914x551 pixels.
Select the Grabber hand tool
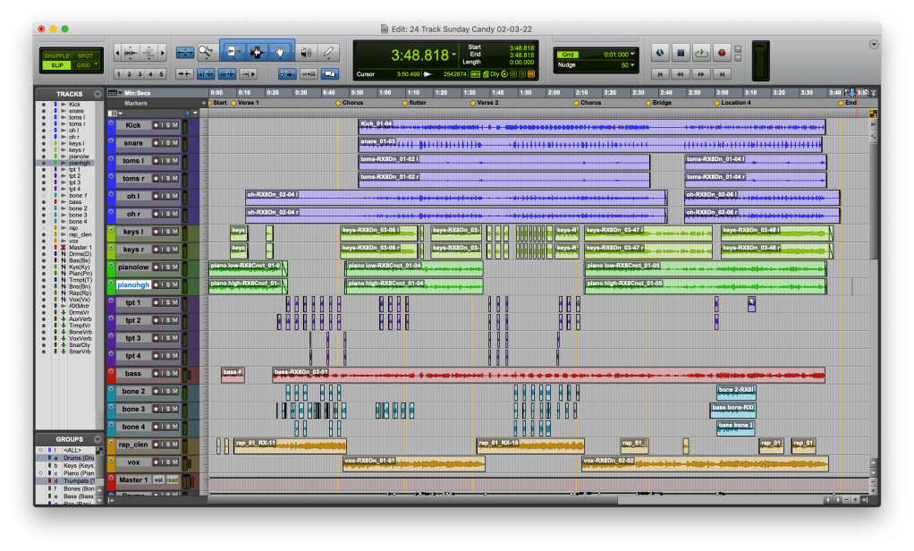281,52
